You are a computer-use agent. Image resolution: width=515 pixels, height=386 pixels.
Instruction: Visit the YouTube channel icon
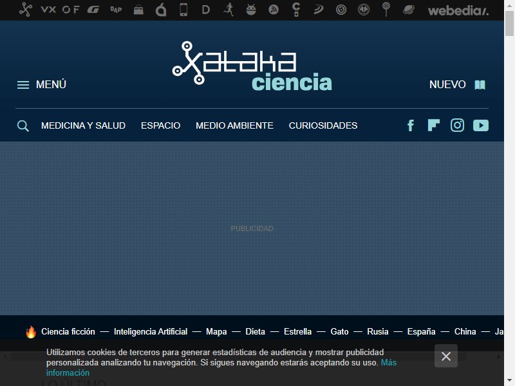click(x=481, y=125)
